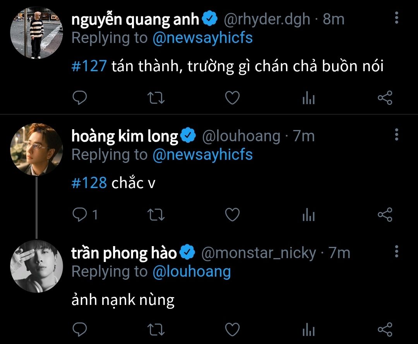
Task: Like trần phong hào's reply
Action: [x=233, y=330]
